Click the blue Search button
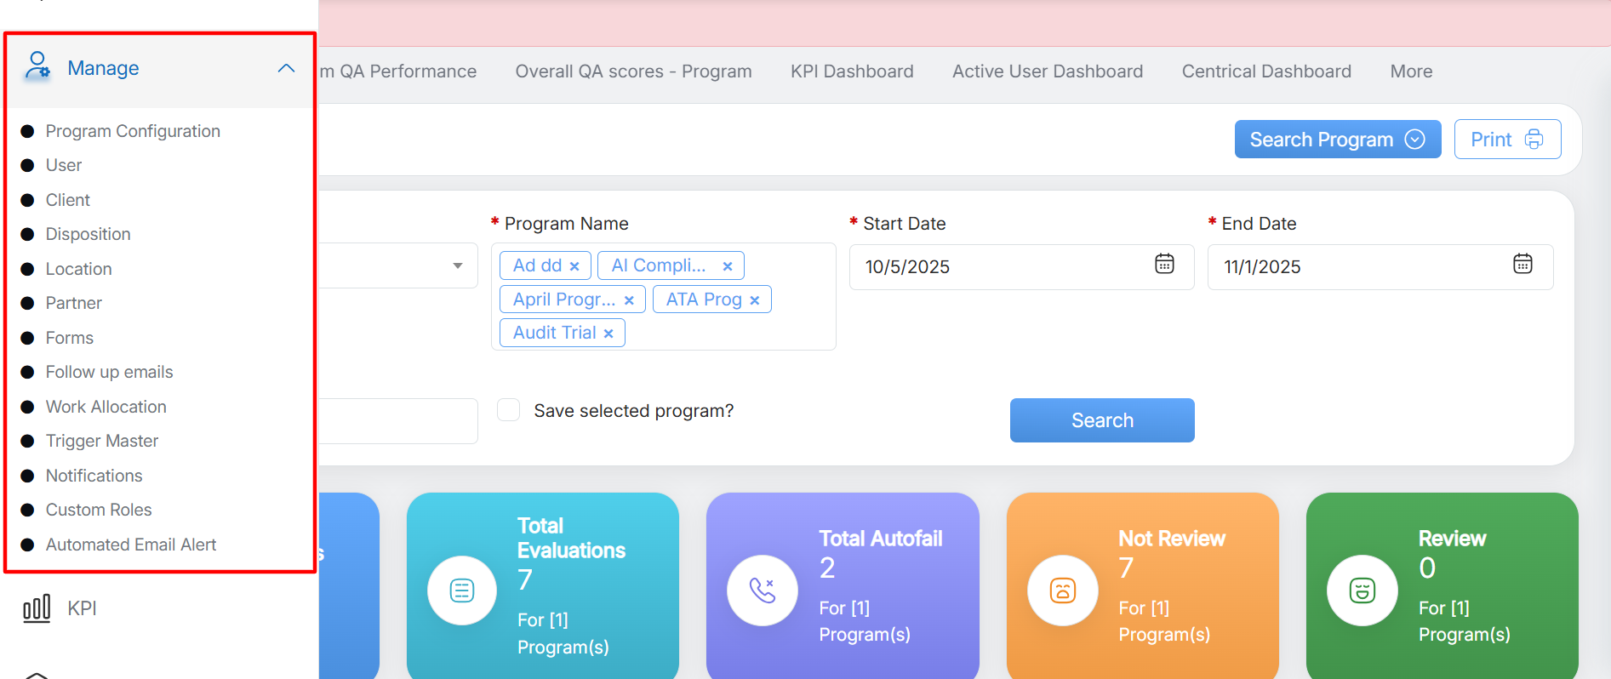This screenshot has height=679, width=1611. pos(1101,420)
